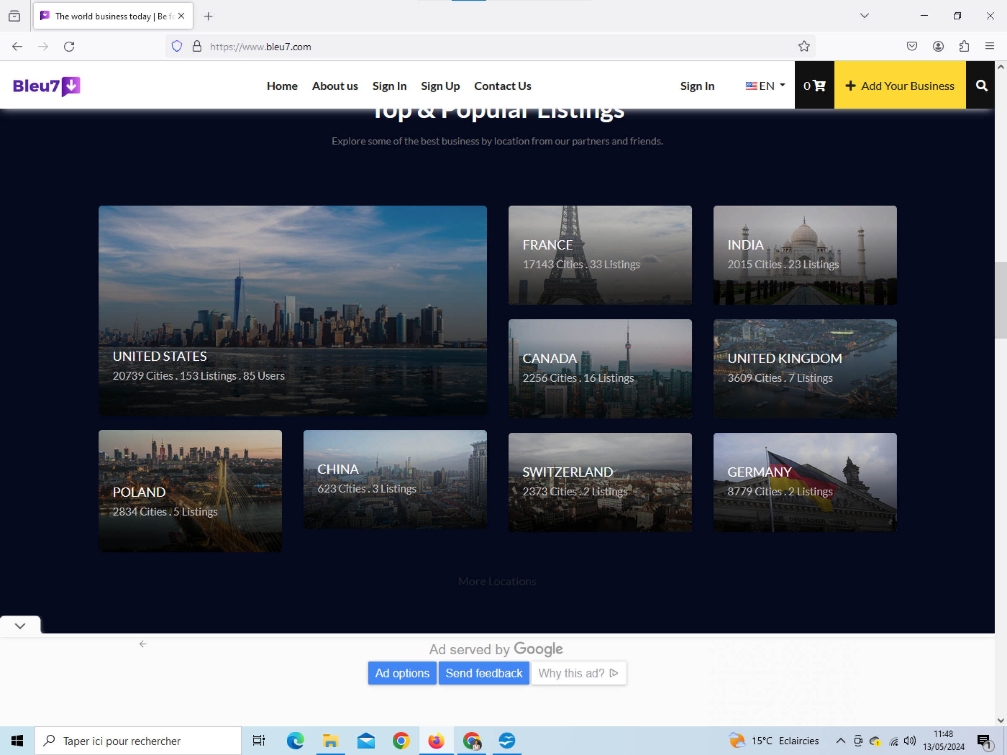Open a new tab with plus icon
Viewport: 1007px width, 755px height.
coord(208,16)
